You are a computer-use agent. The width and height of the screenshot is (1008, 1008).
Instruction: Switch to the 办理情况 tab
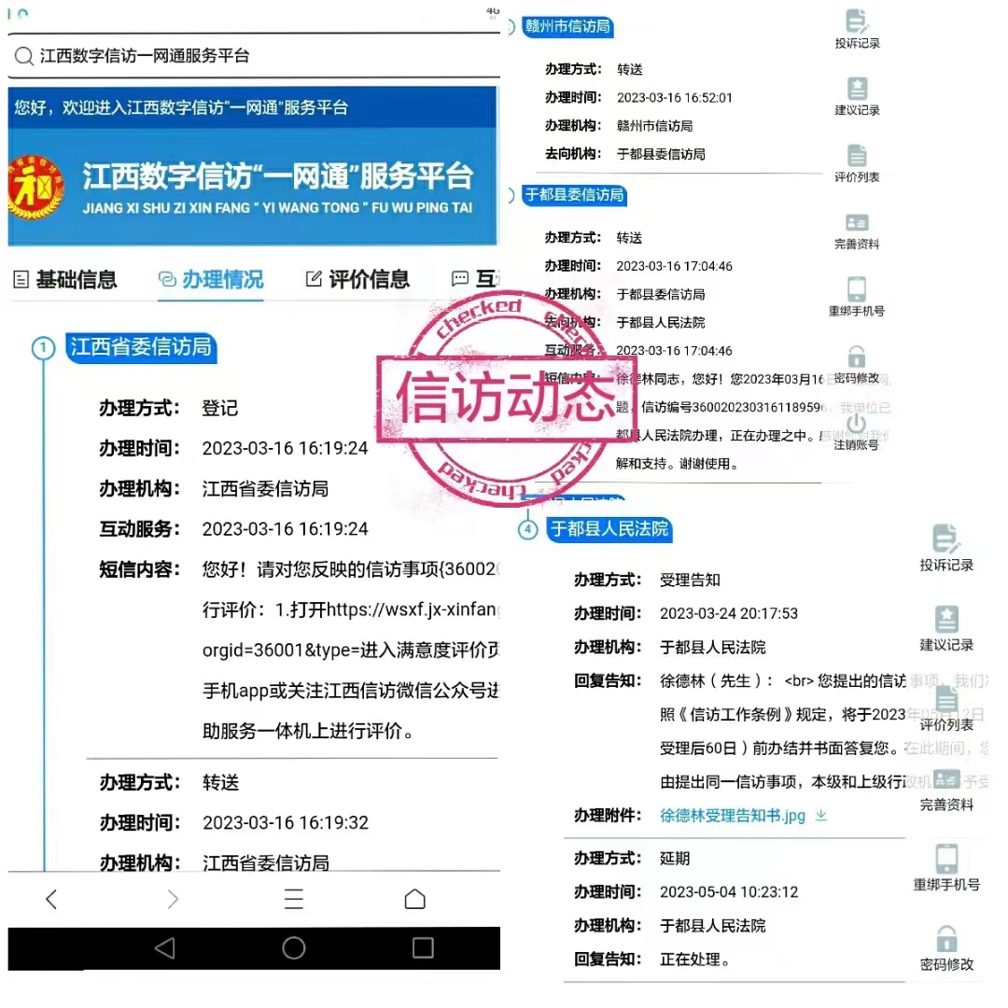[211, 279]
